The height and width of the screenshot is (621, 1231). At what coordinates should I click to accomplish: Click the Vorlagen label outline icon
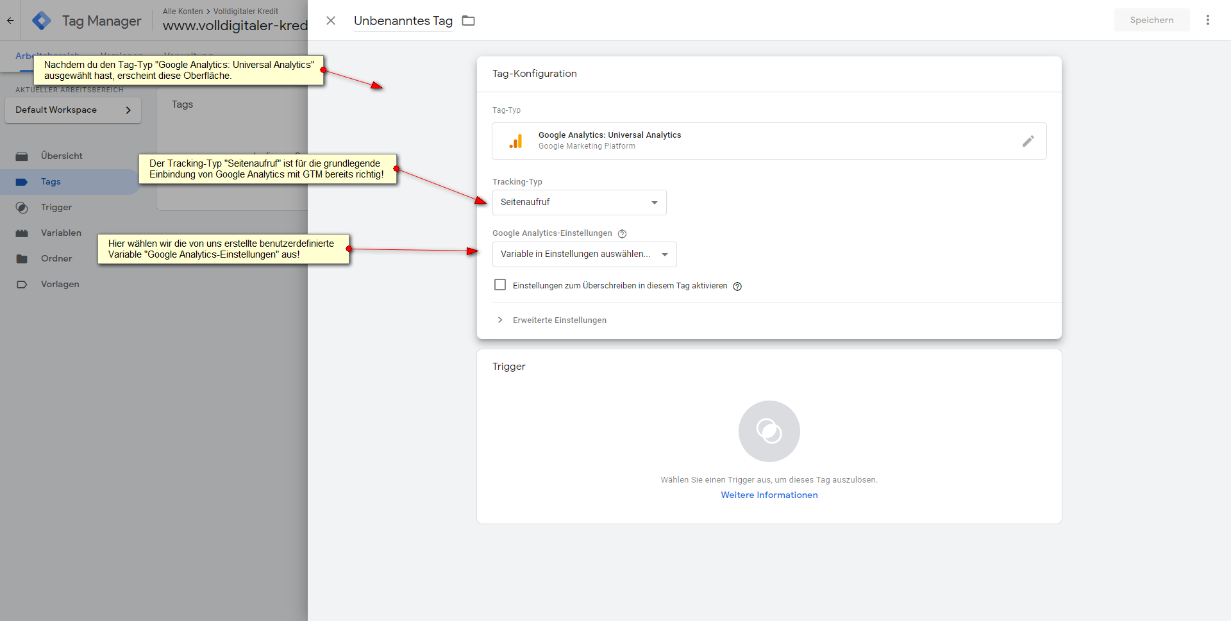tap(22, 285)
